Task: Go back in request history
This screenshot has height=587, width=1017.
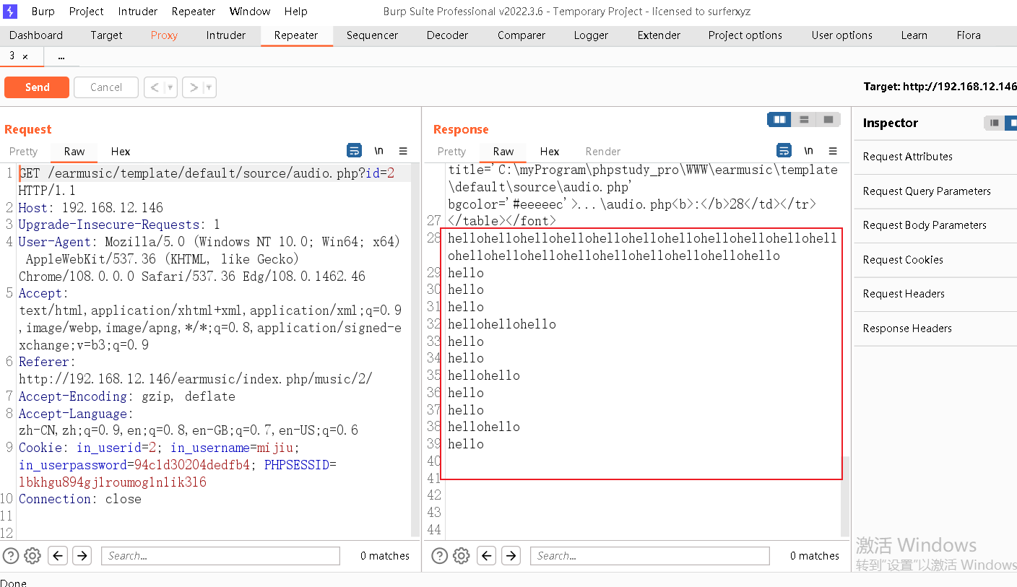Action: [153, 87]
